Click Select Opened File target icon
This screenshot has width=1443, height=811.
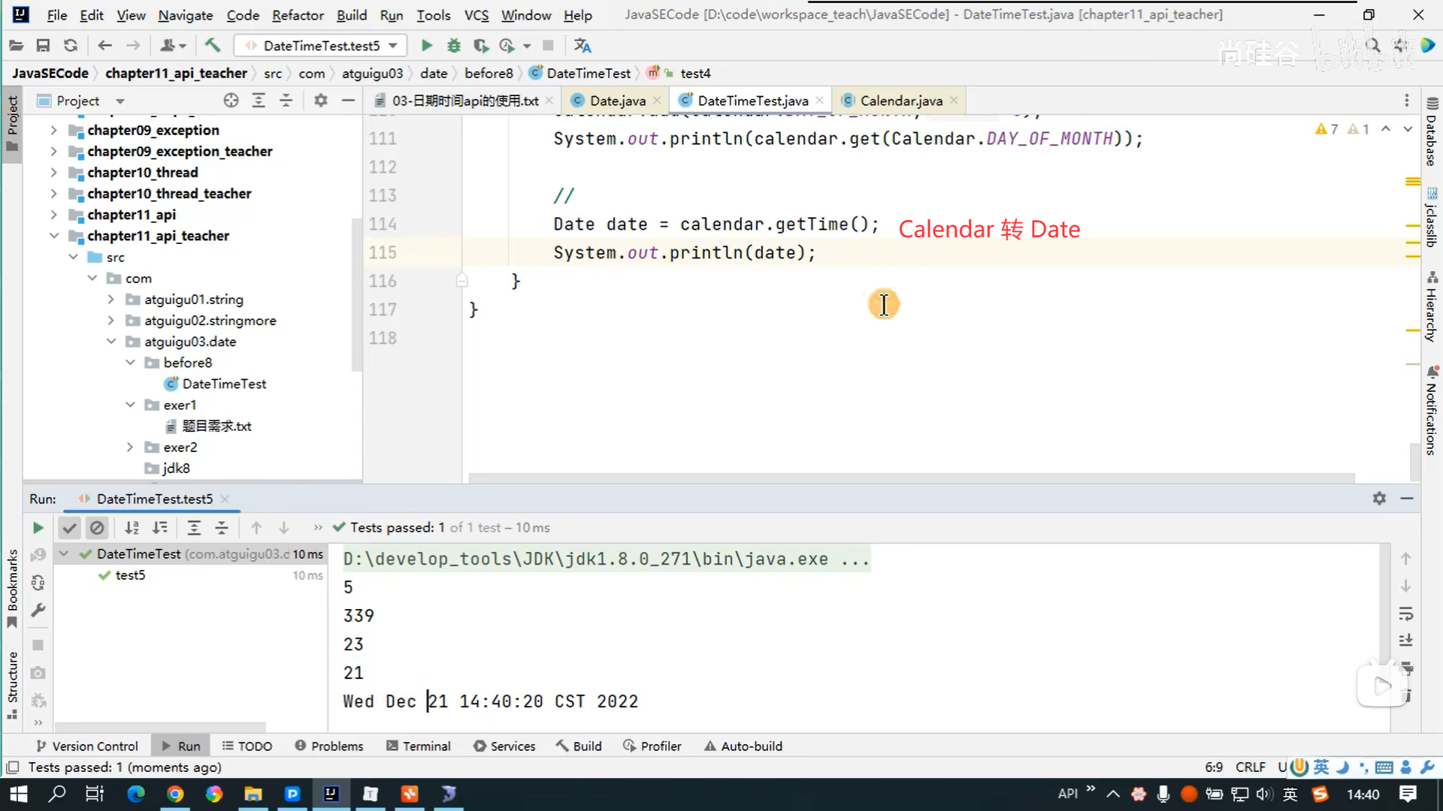click(231, 101)
